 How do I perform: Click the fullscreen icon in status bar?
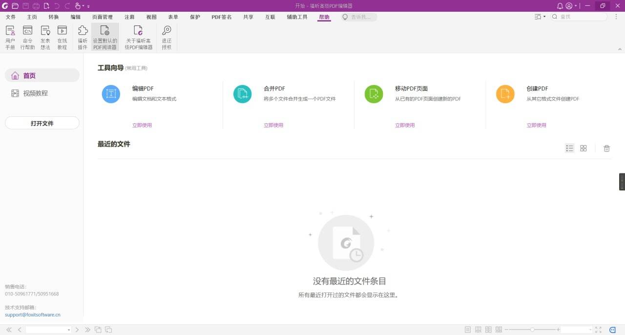(x=599, y=330)
